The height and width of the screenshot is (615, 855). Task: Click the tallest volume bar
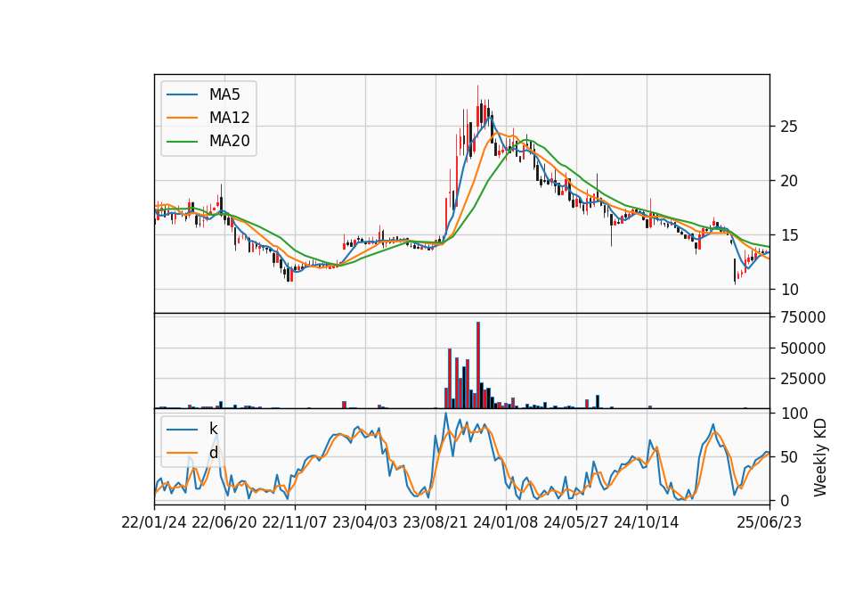(478, 365)
